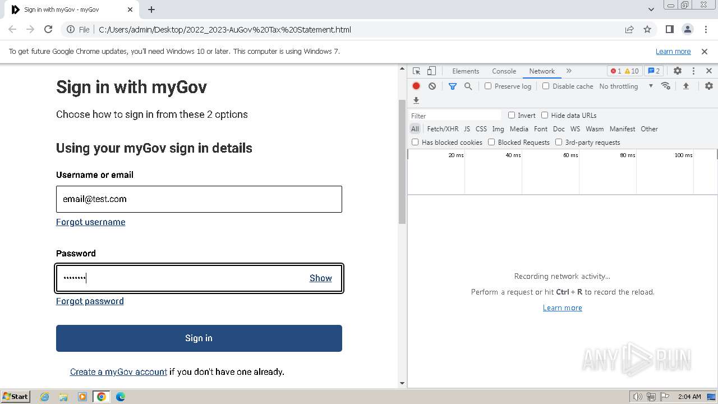
Task: Filter requests by Doc
Action: 559,128
